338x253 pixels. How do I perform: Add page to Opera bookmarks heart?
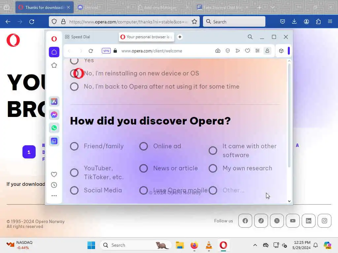(x=248, y=51)
